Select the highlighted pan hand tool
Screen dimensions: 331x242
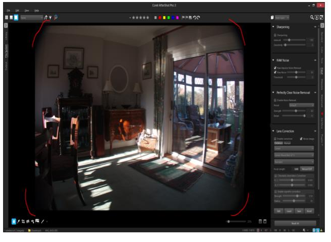(x=14, y=222)
